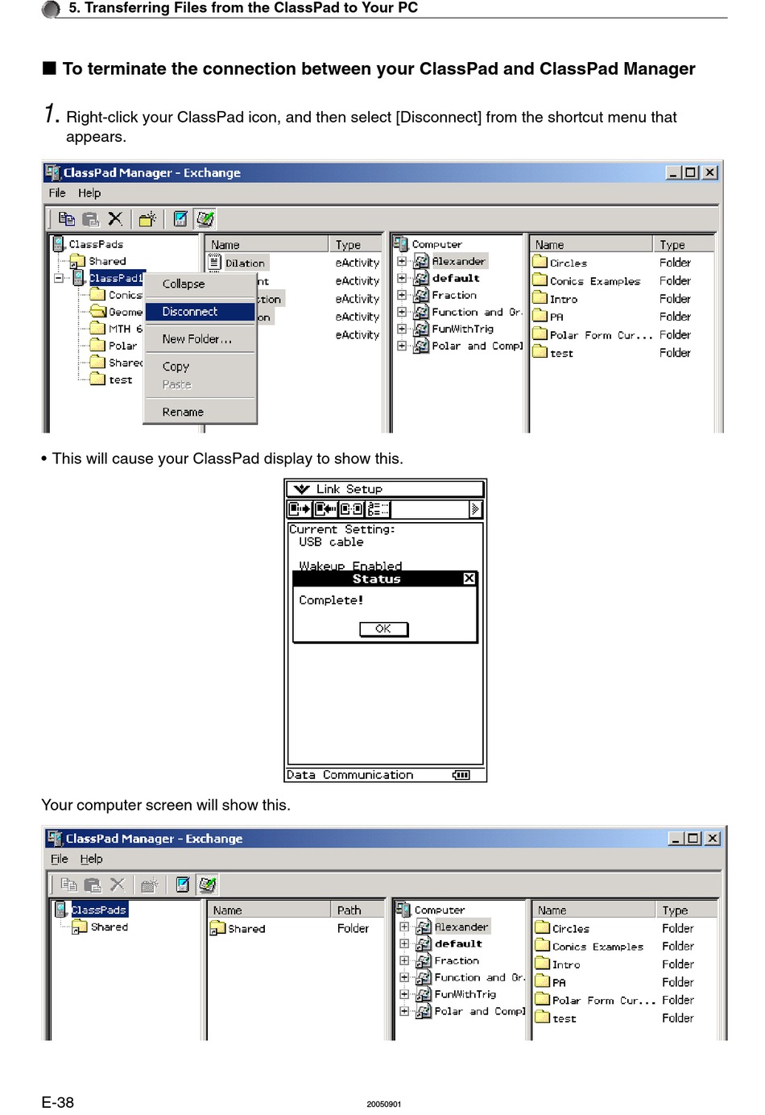This screenshot has width=765, height=1115.
Task: Expand Alexander node in lower Computer tree
Action: [x=403, y=926]
